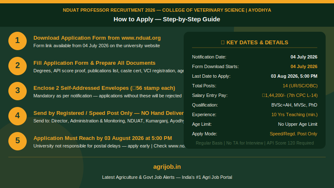
Task: Click the 'Qualification:' label
Action: tap(205, 105)
